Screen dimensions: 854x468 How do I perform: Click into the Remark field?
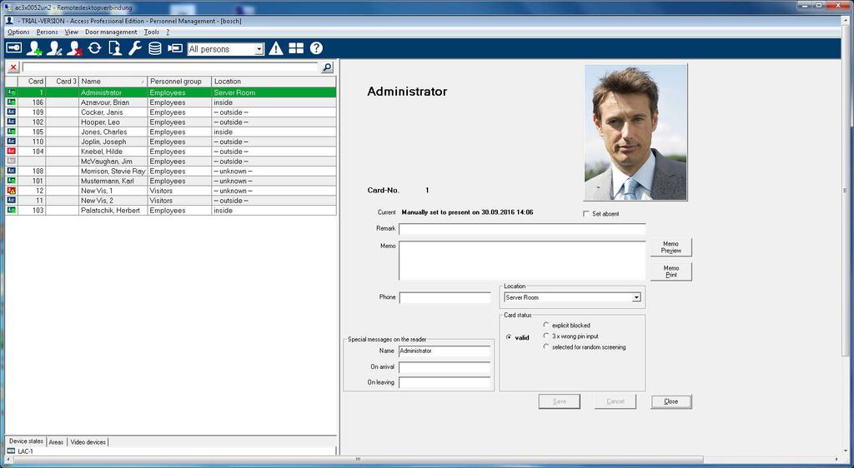click(x=522, y=229)
